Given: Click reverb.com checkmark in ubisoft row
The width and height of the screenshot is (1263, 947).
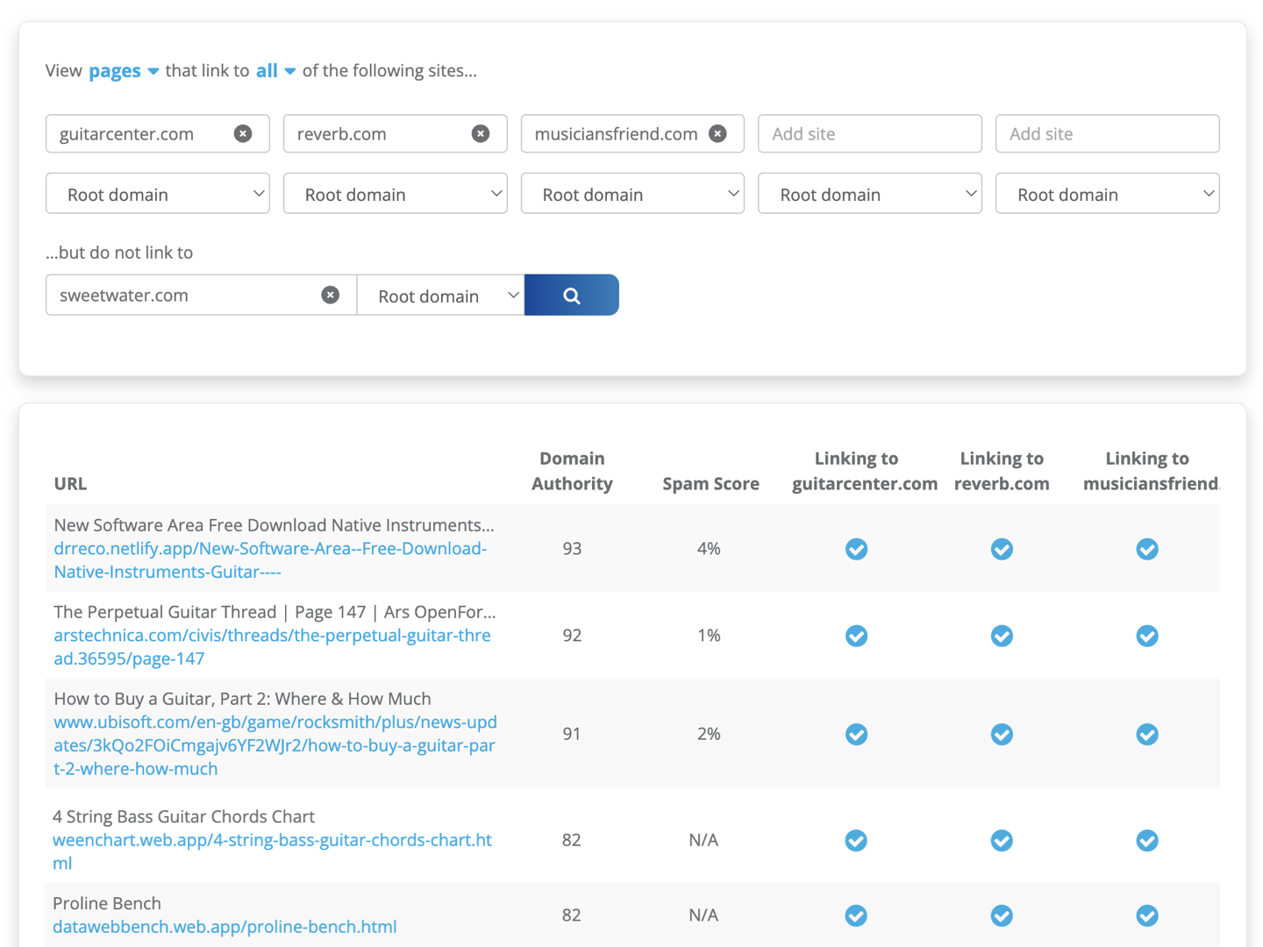Looking at the screenshot, I should click(x=1002, y=734).
